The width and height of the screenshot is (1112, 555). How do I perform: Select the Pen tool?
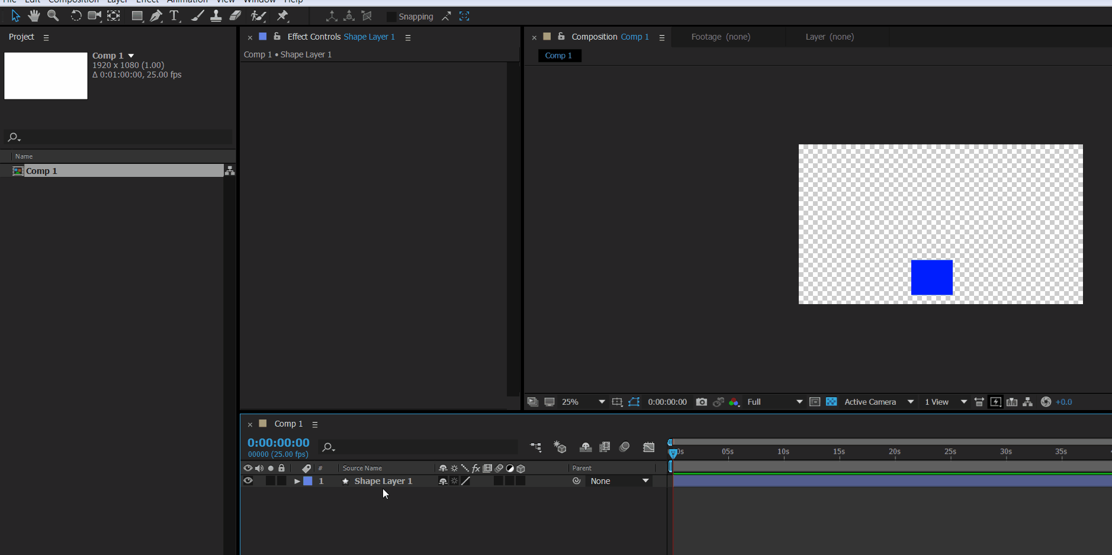point(156,16)
